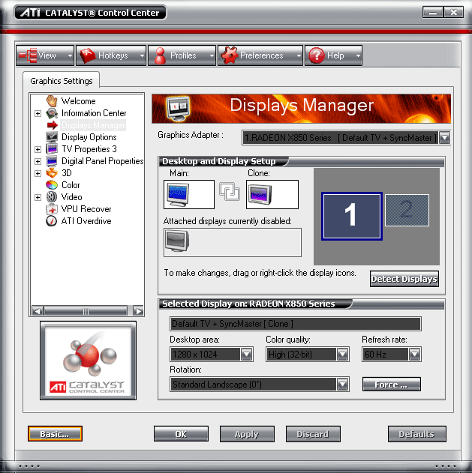
Task: Click the clone mode overlapping squares icon
Action: [230, 192]
